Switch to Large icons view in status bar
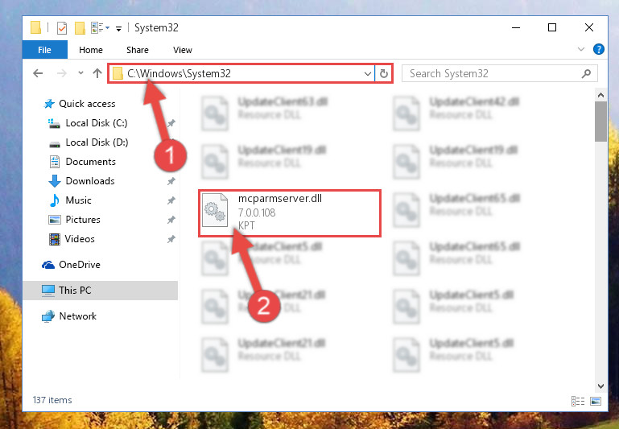The width and height of the screenshot is (619, 429). (x=596, y=401)
